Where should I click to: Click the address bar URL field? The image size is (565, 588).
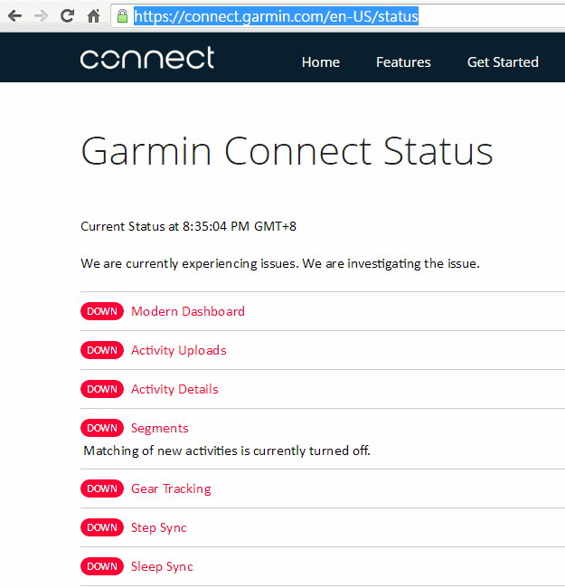[337, 16]
